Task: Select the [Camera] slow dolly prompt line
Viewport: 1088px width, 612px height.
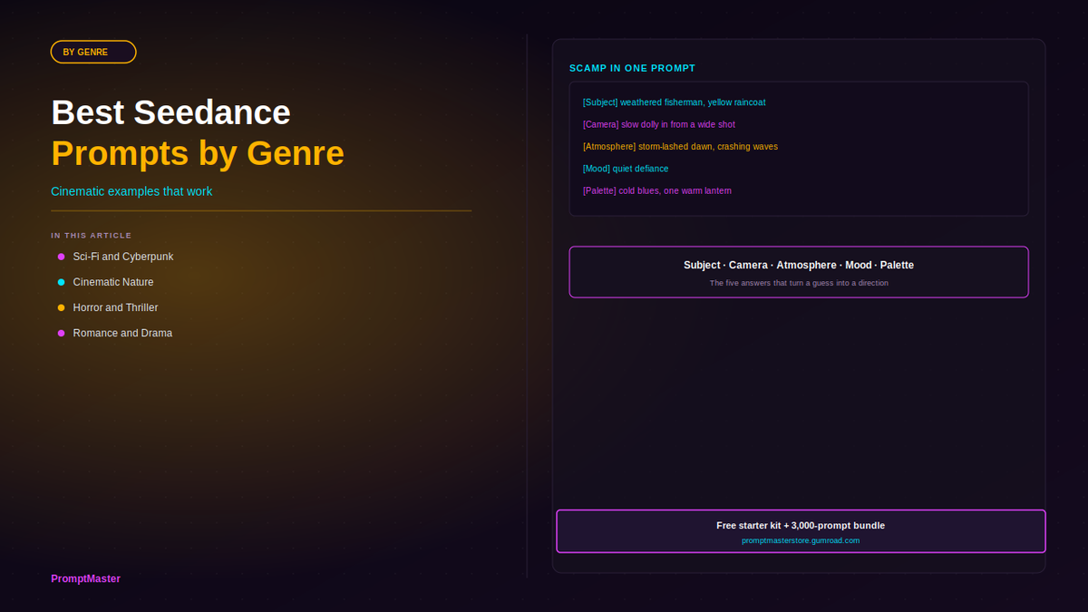Action: [x=659, y=124]
